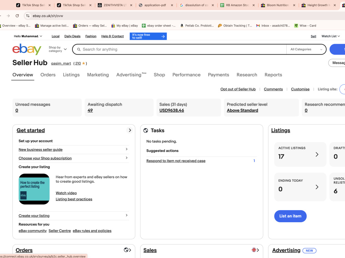Viewport: 345px width, 258px height.
Task: Click arrow on 'It's now free to sell' banner
Action: 163,36
